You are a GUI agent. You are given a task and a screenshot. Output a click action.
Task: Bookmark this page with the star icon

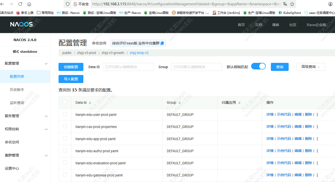pos(292,4)
